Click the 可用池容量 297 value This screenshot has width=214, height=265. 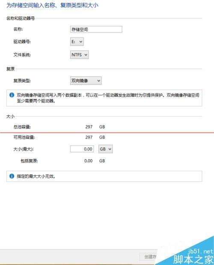pyautogui.click(x=89, y=137)
